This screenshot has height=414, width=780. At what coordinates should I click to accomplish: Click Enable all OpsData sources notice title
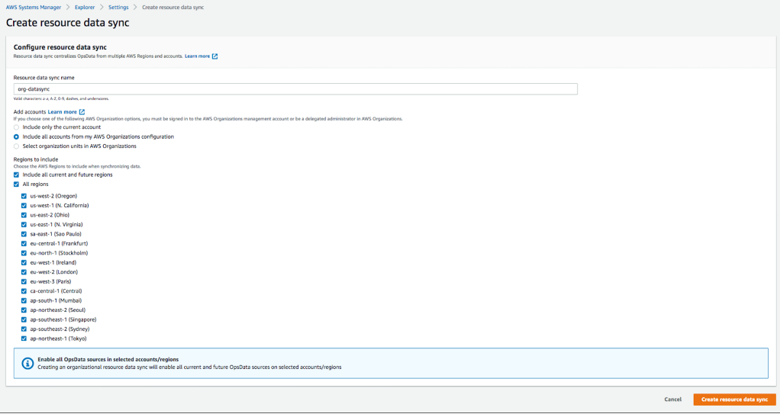(x=108, y=359)
